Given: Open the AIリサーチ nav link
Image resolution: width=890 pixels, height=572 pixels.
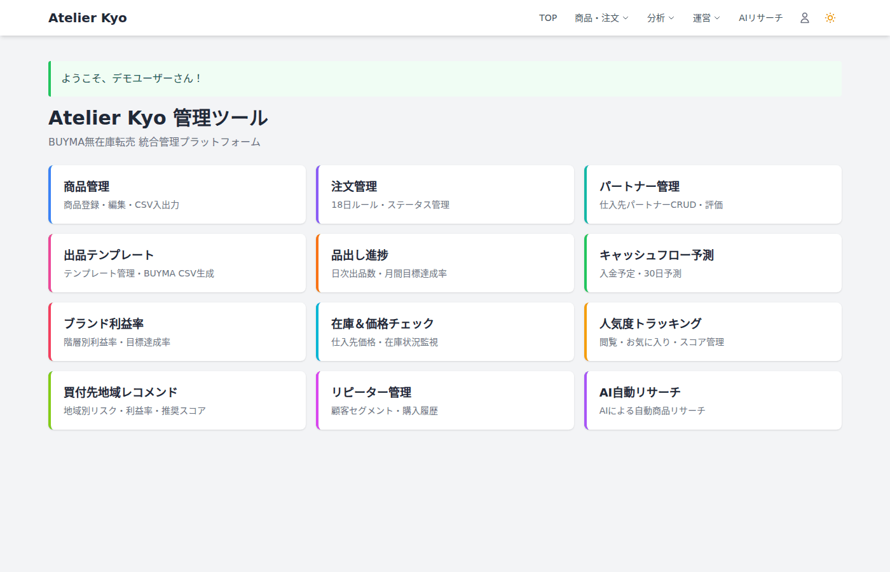Looking at the screenshot, I should pyautogui.click(x=760, y=18).
